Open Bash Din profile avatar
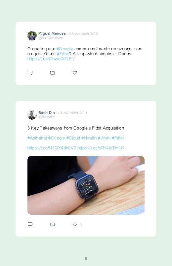This screenshot has height=266, width=172. tap(32, 115)
